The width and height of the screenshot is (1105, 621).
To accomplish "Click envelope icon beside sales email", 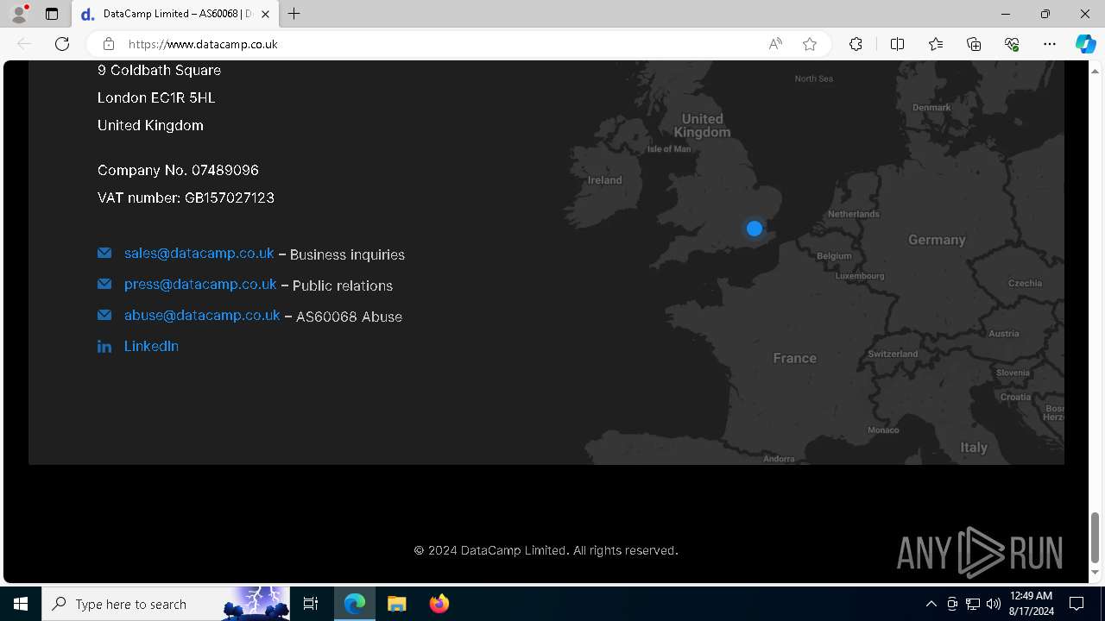I will click(x=104, y=253).
